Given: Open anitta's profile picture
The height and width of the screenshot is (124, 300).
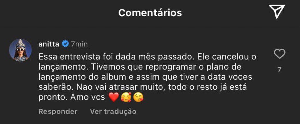Looking at the screenshot, I should point(20,50).
